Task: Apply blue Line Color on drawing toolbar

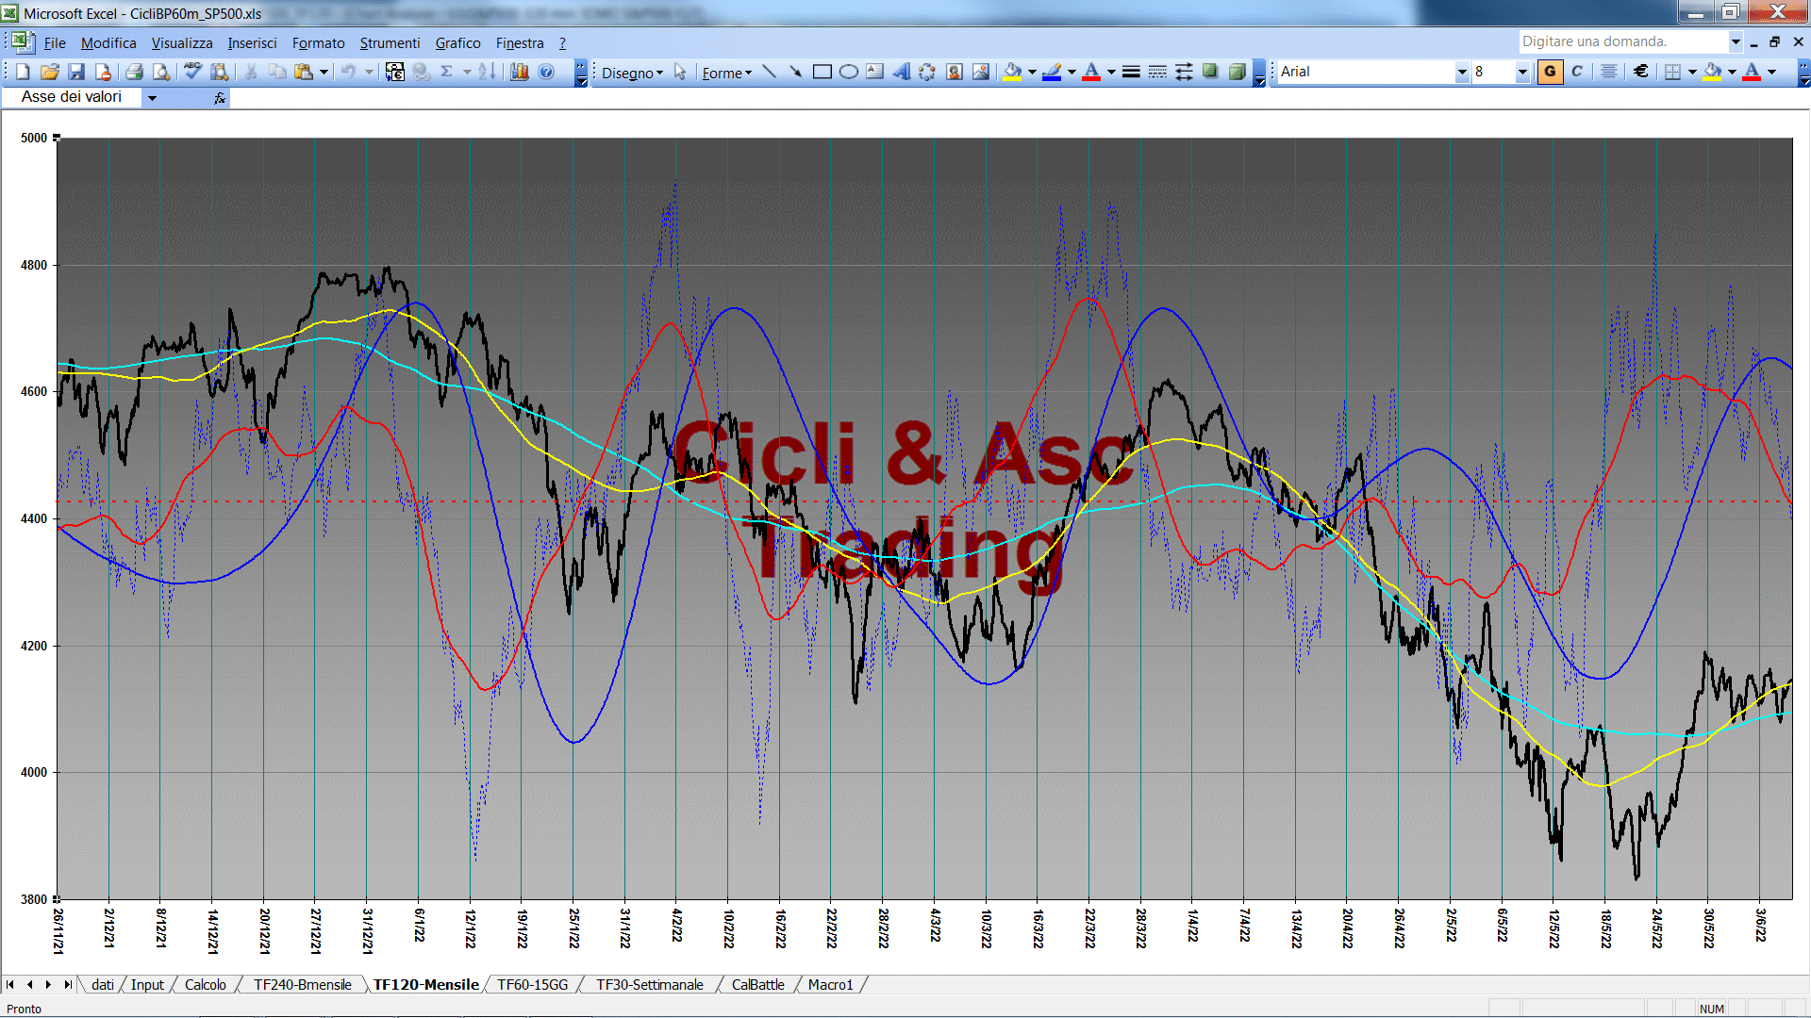Action: click(x=1052, y=72)
